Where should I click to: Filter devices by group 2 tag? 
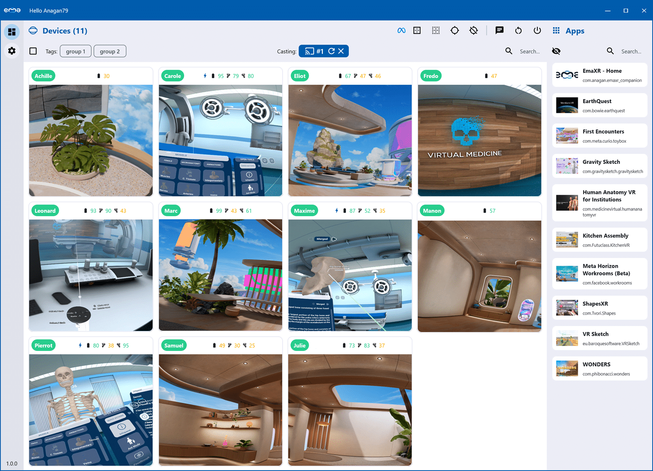(110, 51)
